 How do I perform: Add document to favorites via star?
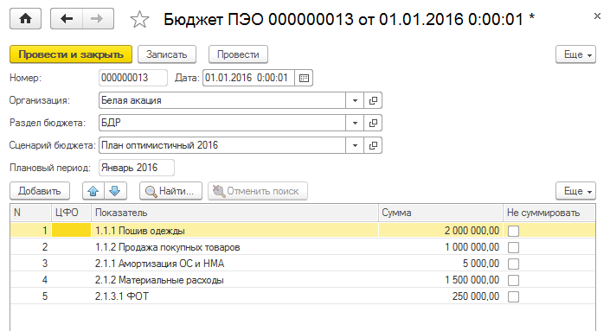tap(139, 19)
